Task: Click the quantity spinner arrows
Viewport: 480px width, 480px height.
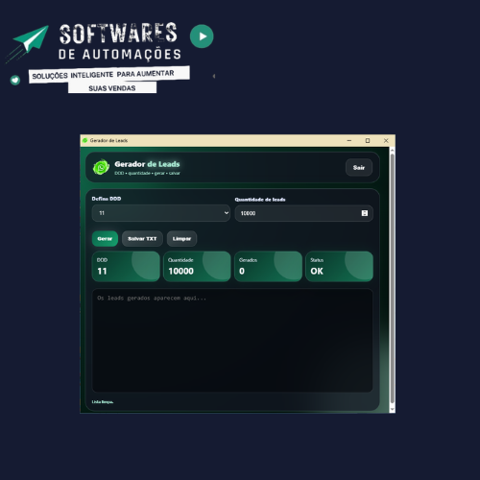Action: 365,213
